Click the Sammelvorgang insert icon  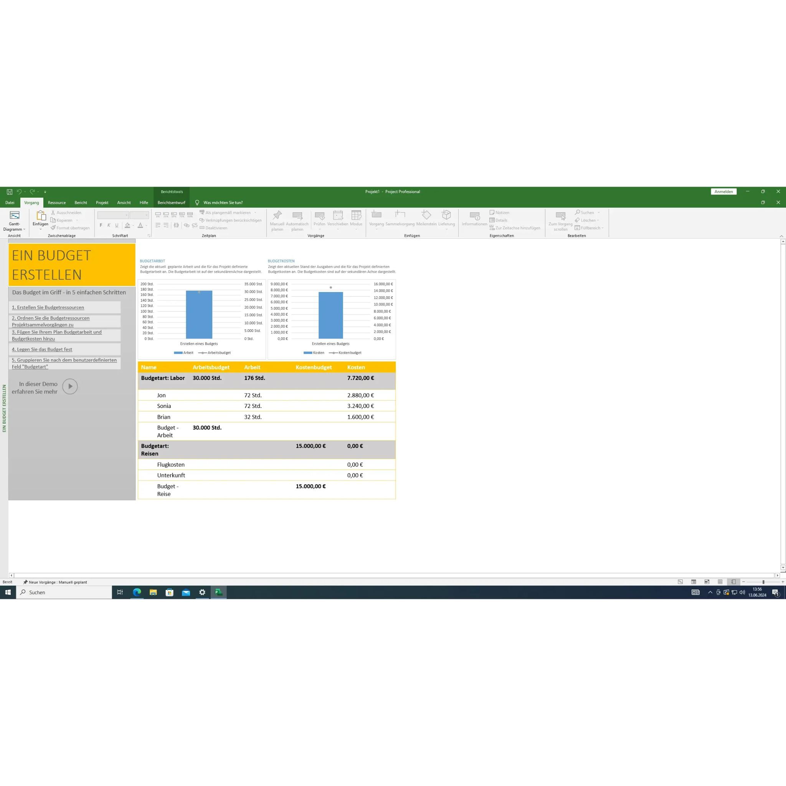(x=400, y=220)
